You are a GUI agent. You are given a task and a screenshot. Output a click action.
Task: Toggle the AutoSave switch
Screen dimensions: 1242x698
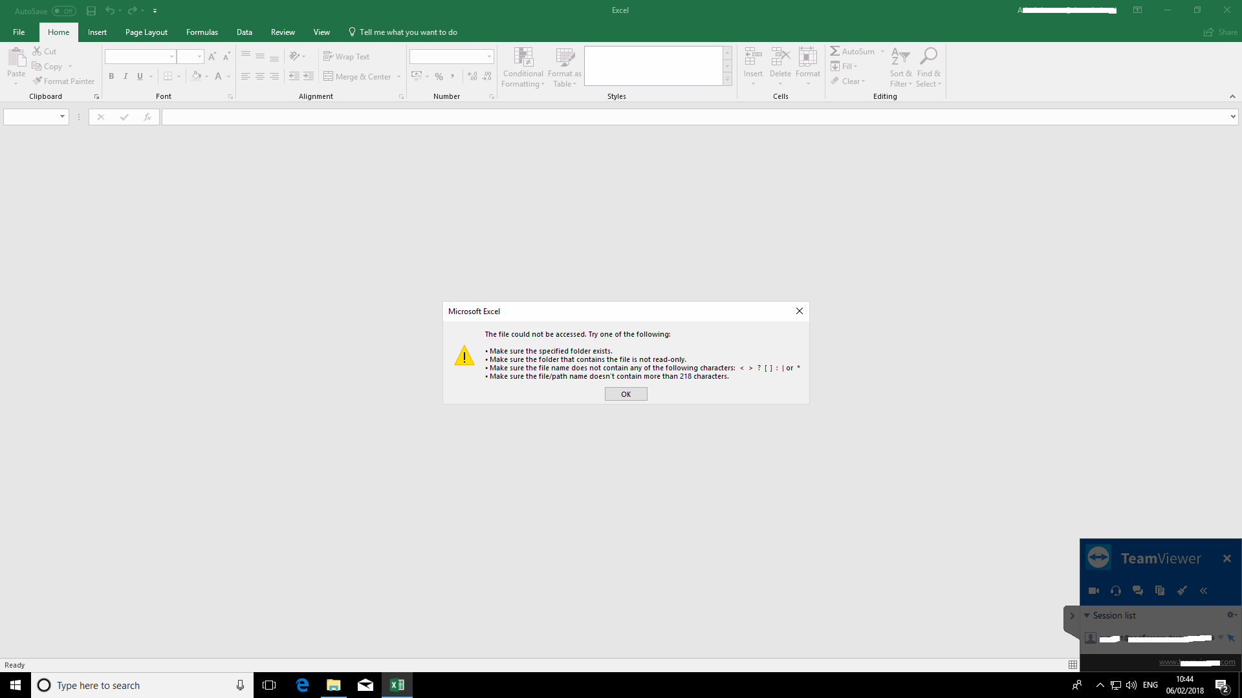click(64, 11)
